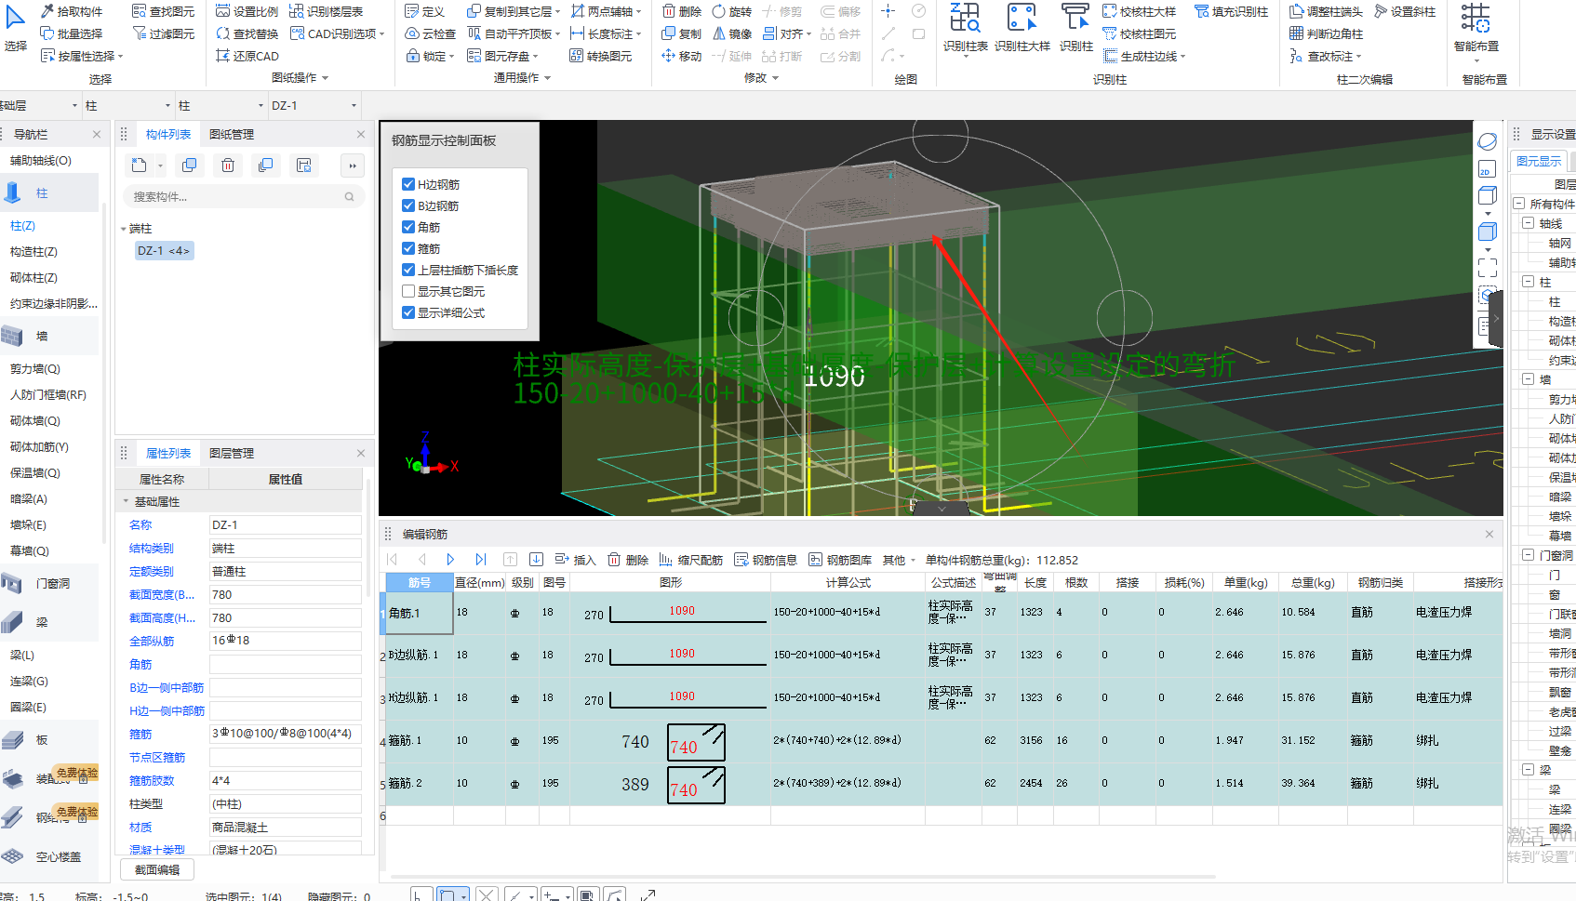
Task: Click 设置斜柱 inclined column tool
Action: 1405,11
